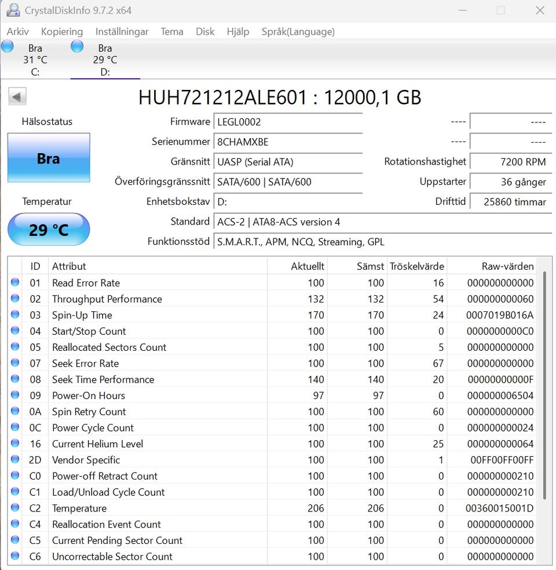Click status orb for Reallocated Sectors Count

tap(15, 347)
